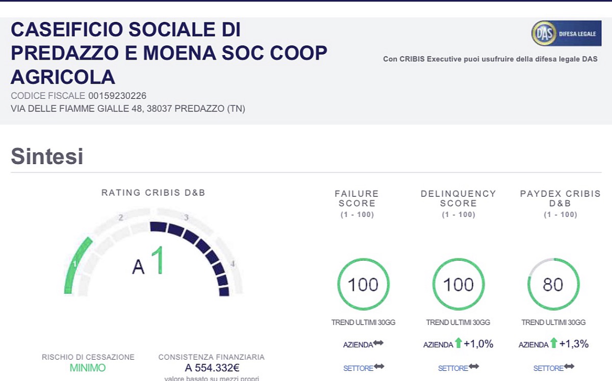Open the Settore link under Delinquency Score
The width and height of the screenshot is (612, 381).
point(452,368)
